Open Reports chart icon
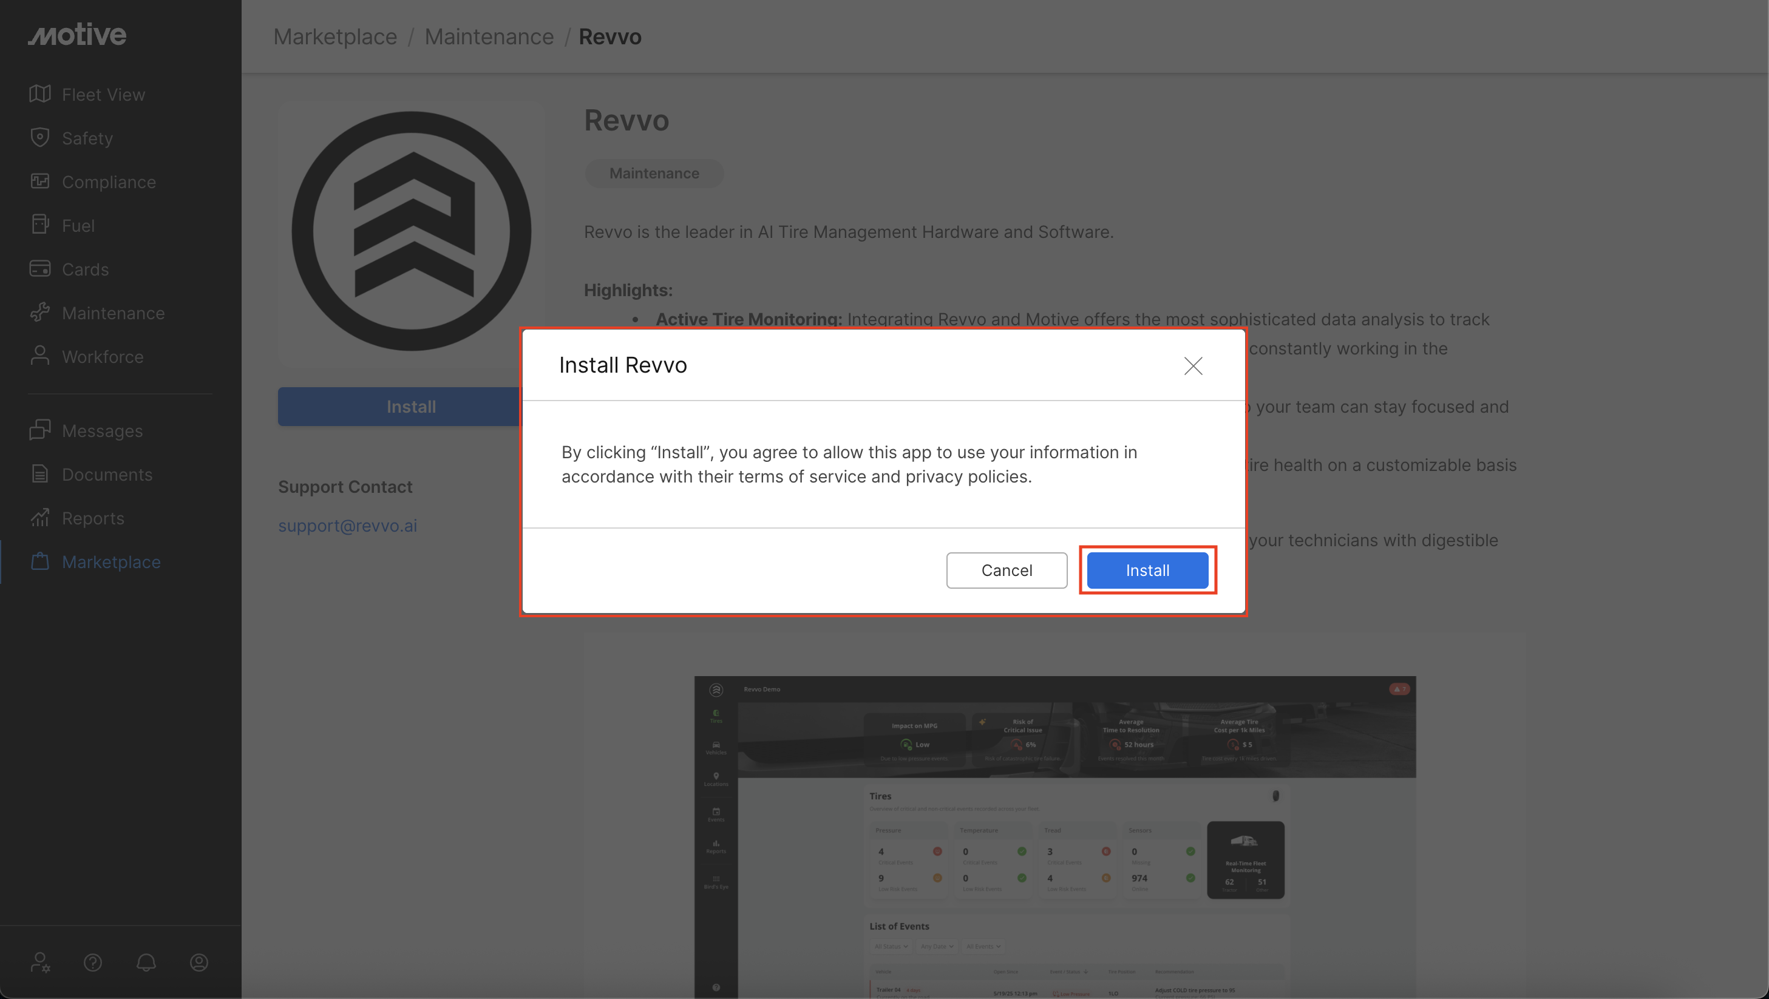This screenshot has height=999, width=1769. (40, 518)
